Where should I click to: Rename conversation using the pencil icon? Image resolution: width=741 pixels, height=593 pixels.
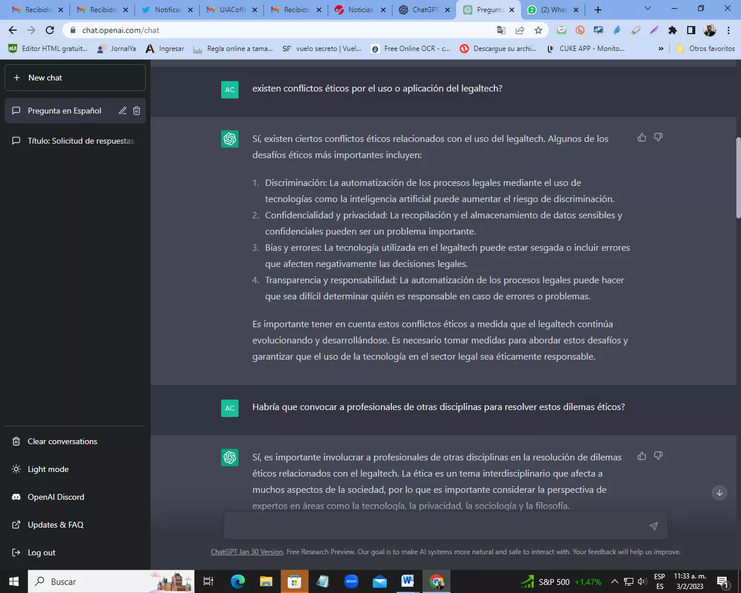[x=122, y=110]
